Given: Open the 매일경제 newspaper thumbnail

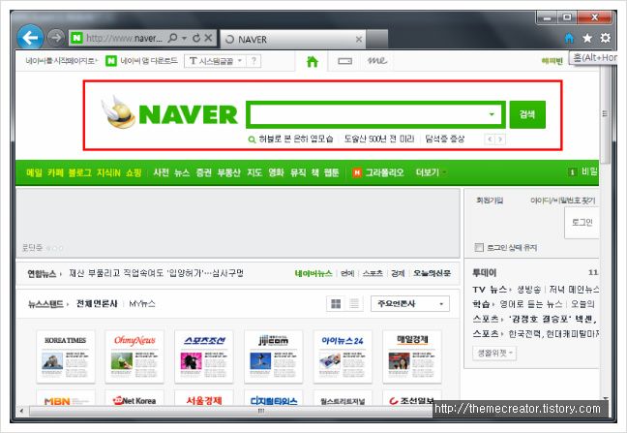Looking at the screenshot, I should pyautogui.click(x=412, y=356).
